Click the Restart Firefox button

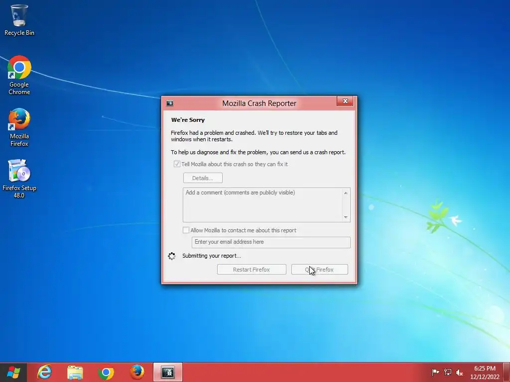[x=252, y=269]
